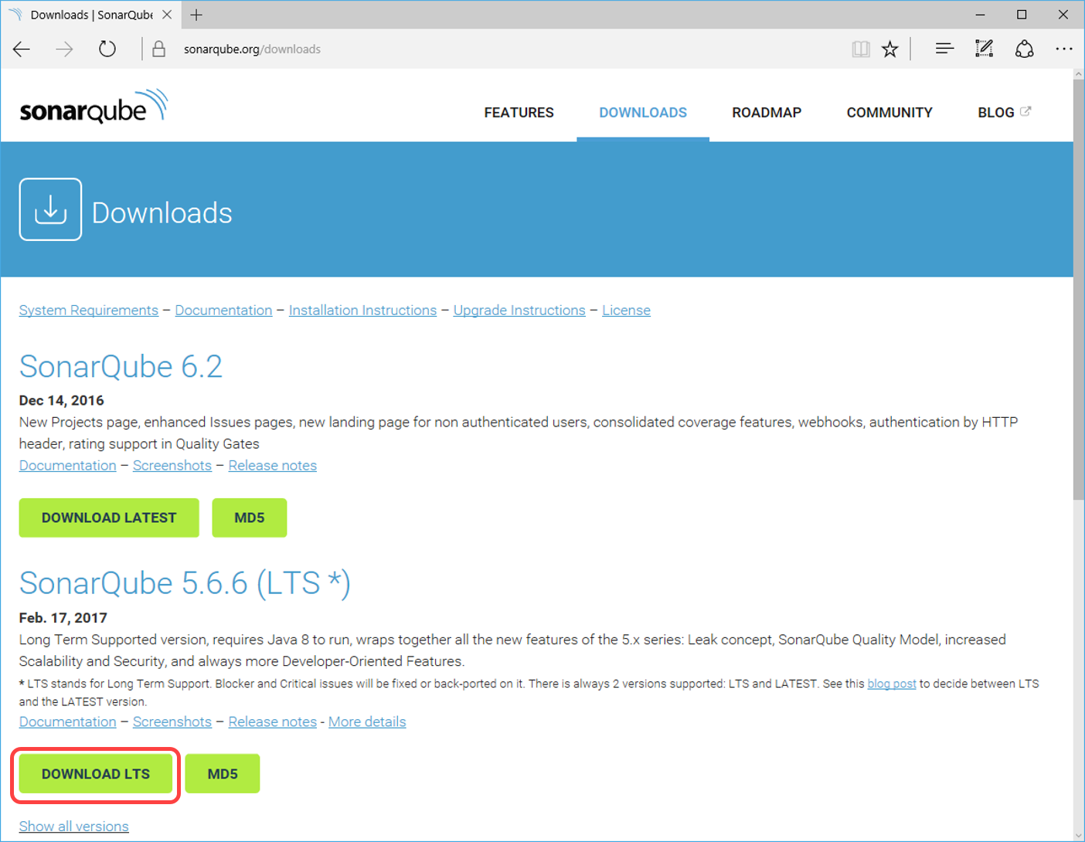
Task: Open the browser More (three dots) menu
Action: (1064, 49)
